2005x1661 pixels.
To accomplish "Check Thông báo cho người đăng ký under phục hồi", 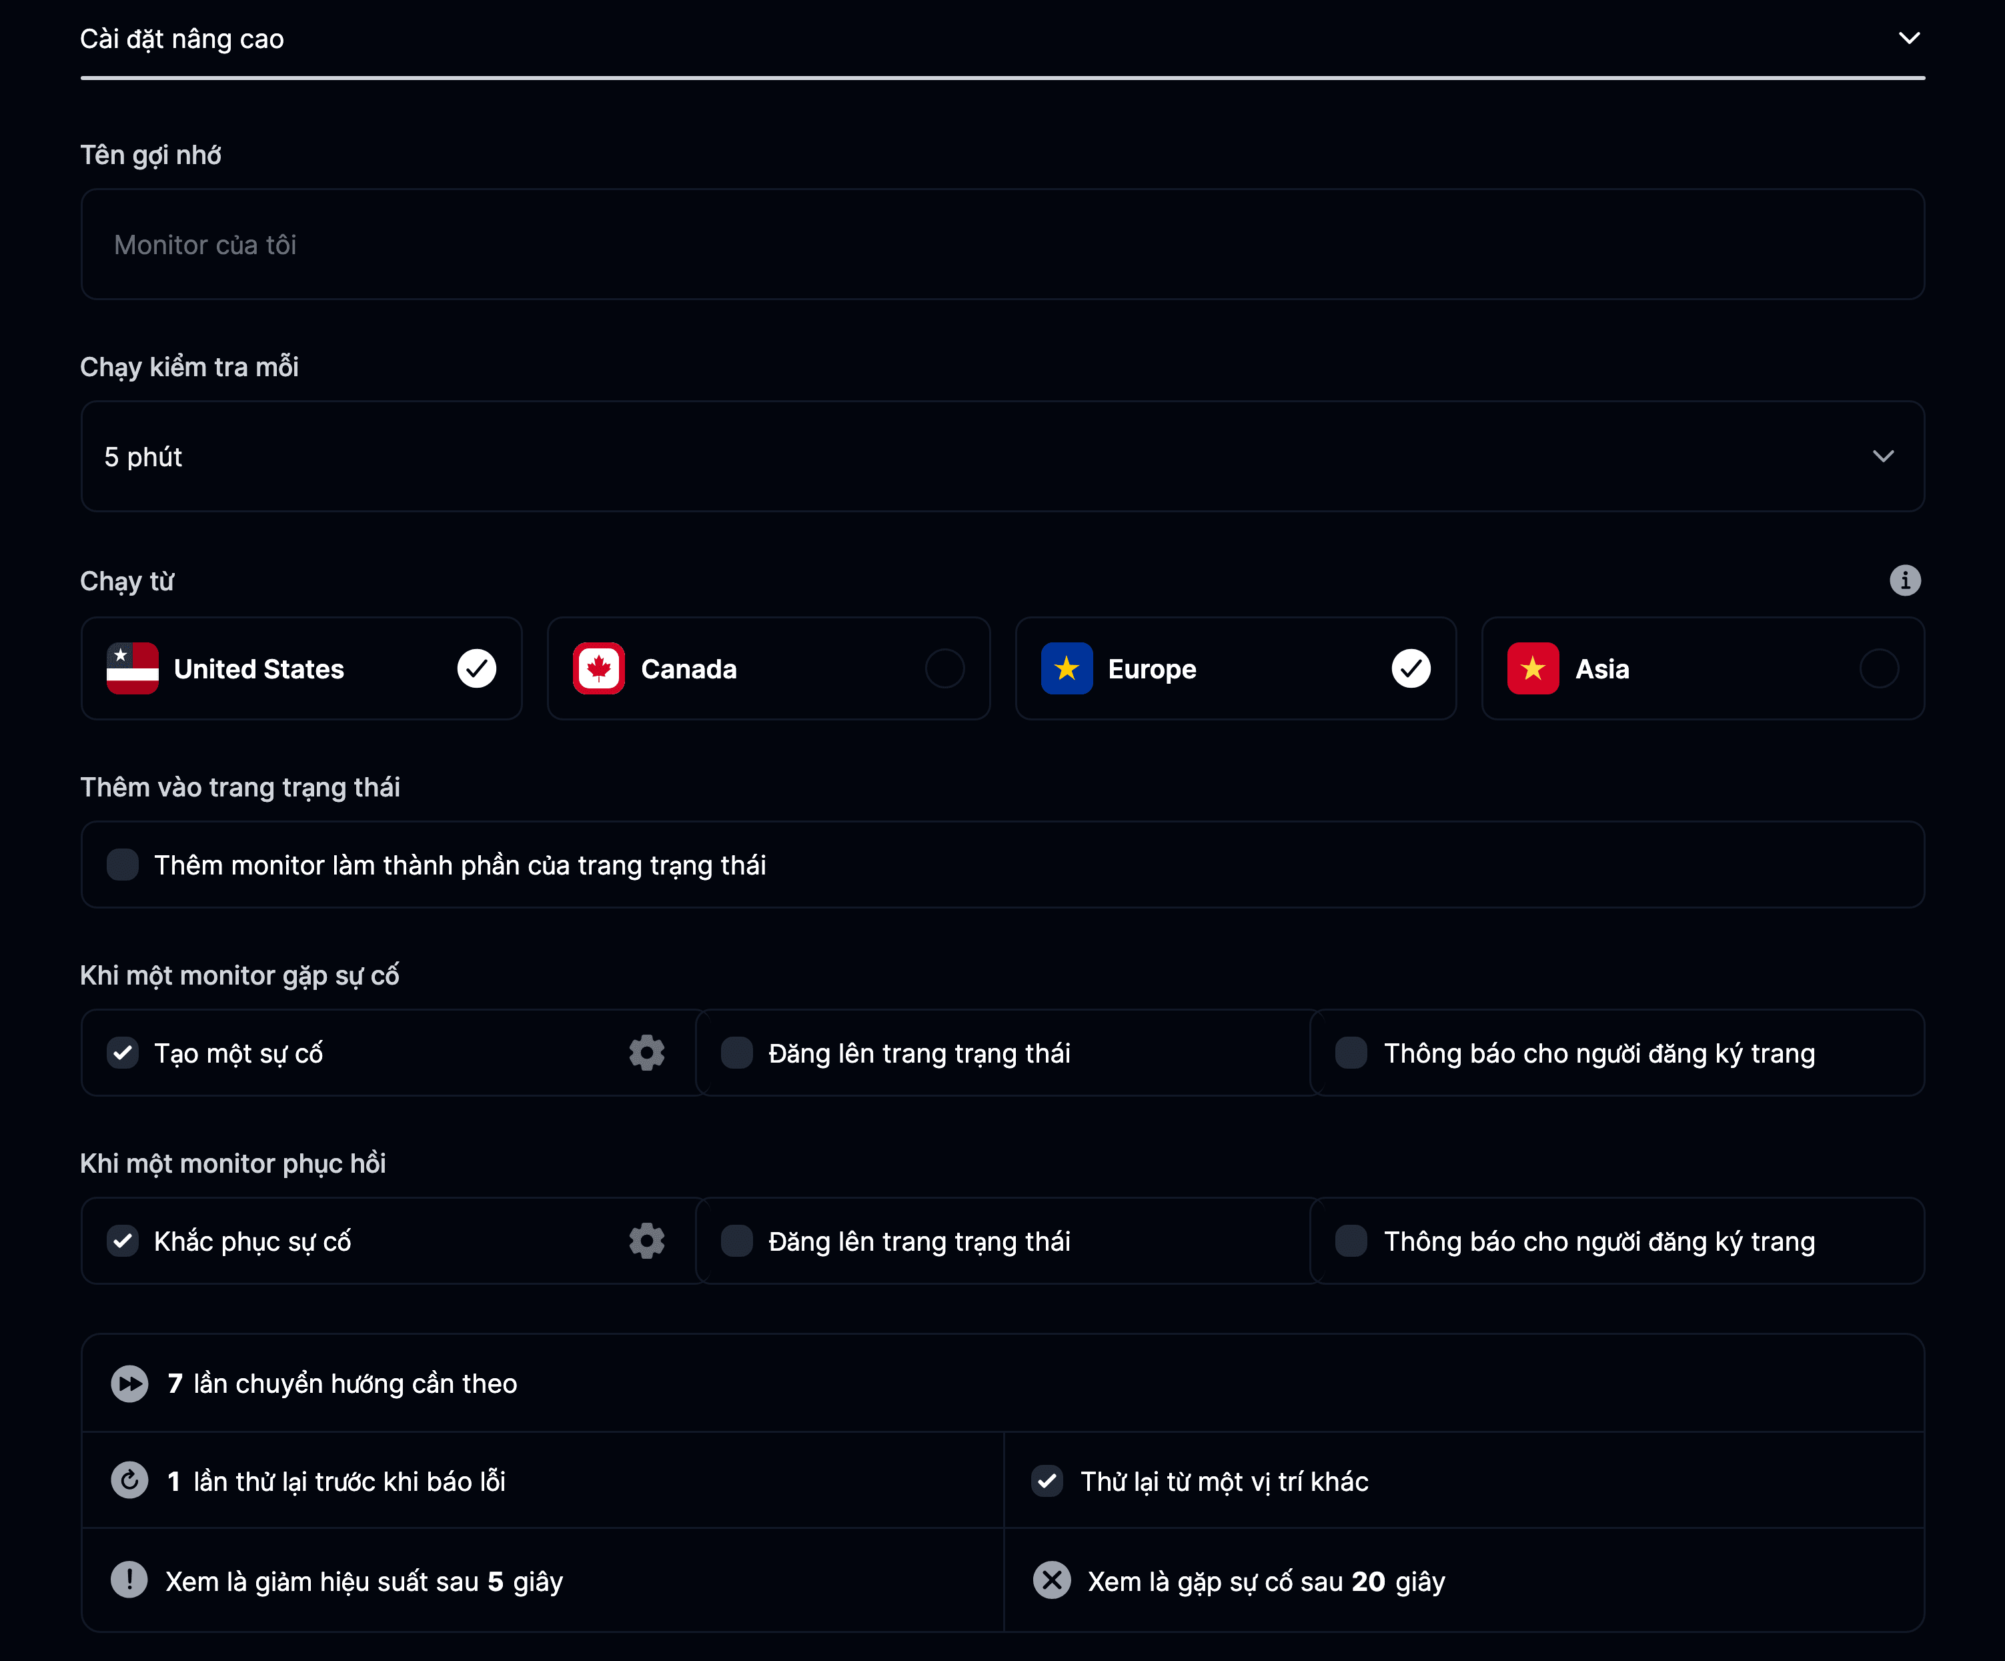I will pos(1351,1241).
